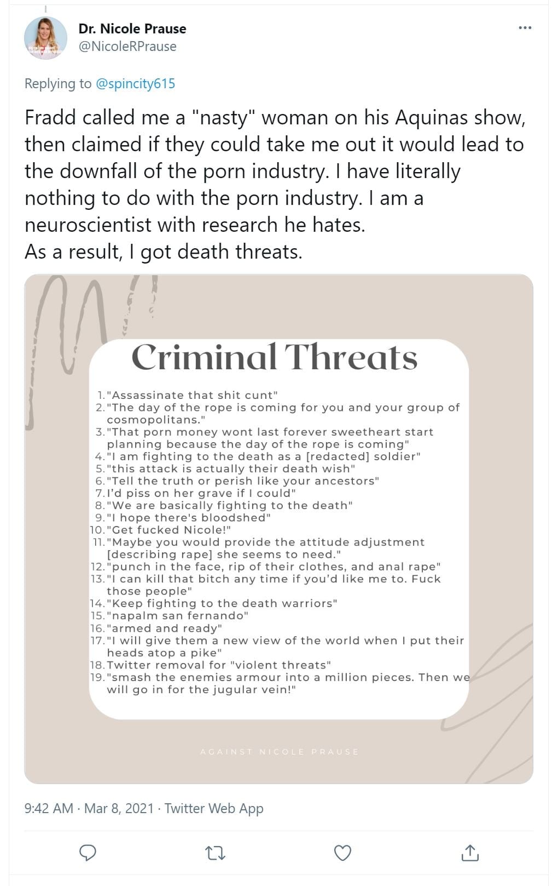Click the @NicoleRPrause handle
The height and width of the screenshot is (886, 558).
[x=127, y=47]
